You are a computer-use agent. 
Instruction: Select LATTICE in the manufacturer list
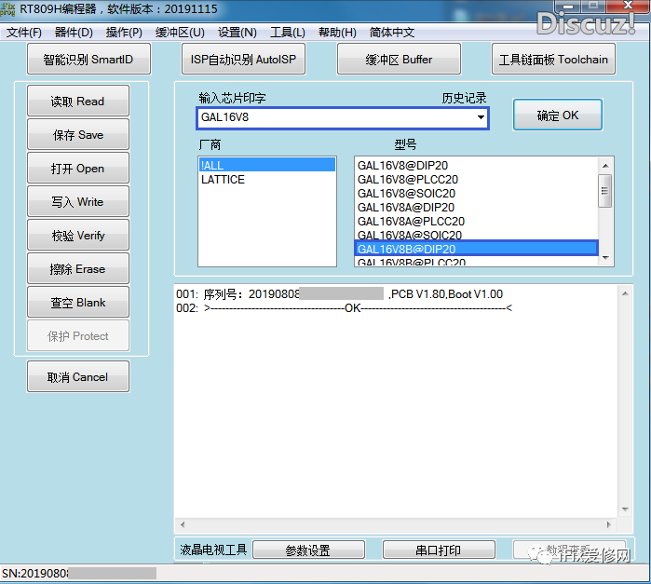click(266, 180)
